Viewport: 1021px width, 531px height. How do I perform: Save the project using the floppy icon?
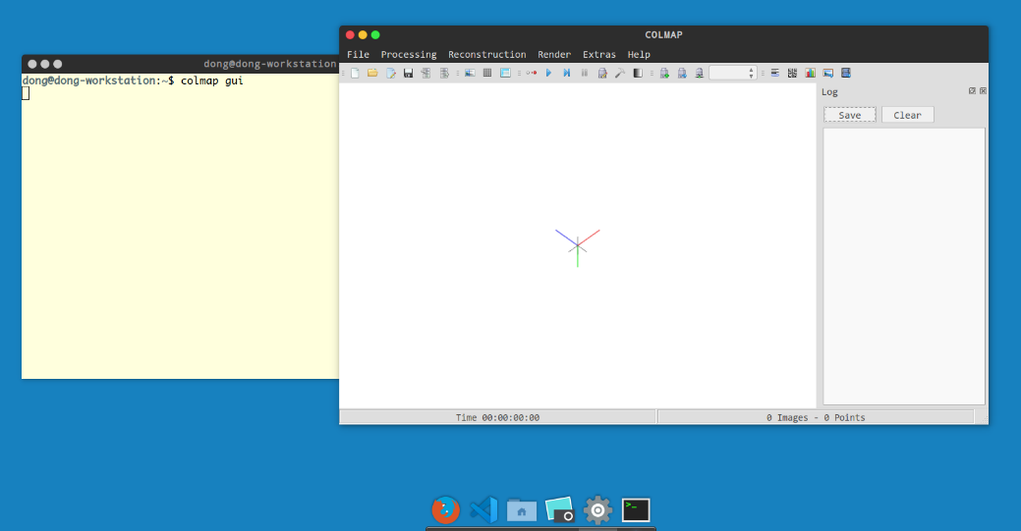tap(408, 73)
